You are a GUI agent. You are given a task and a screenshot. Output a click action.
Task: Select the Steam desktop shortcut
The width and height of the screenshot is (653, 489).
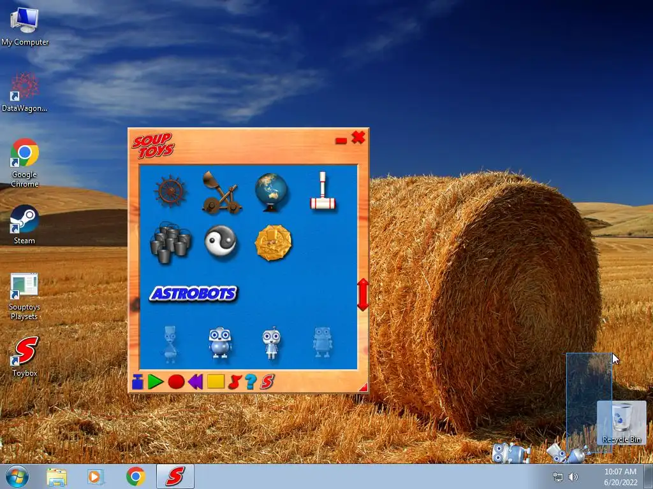(25, 225)
